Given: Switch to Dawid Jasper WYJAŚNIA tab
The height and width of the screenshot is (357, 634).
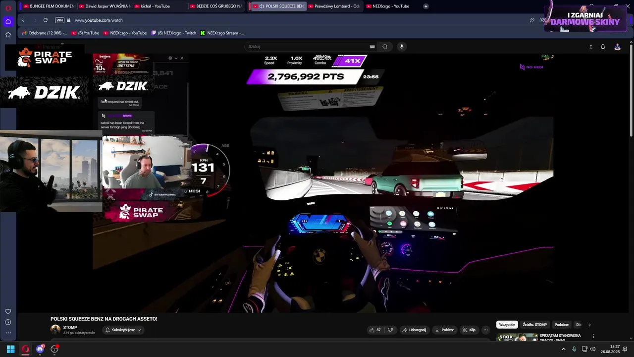Looking at the screenshot, I should [104, 6].
